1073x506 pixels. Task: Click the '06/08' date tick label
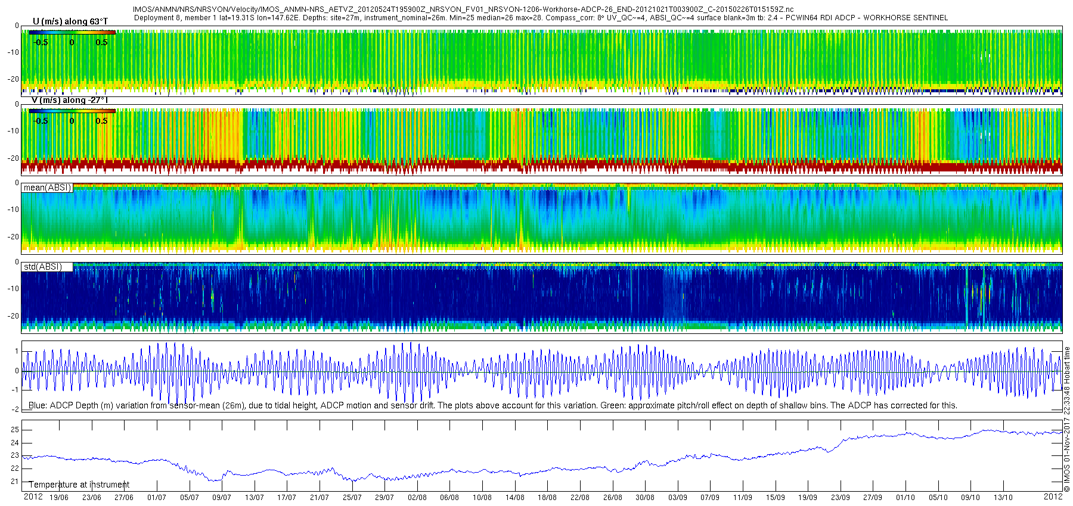(x=449, y=498)
